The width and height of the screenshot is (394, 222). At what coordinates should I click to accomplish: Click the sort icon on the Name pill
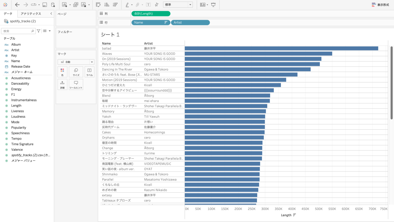[x=165, y=23]
